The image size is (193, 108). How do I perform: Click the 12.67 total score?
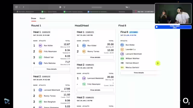tap(67, 44)
